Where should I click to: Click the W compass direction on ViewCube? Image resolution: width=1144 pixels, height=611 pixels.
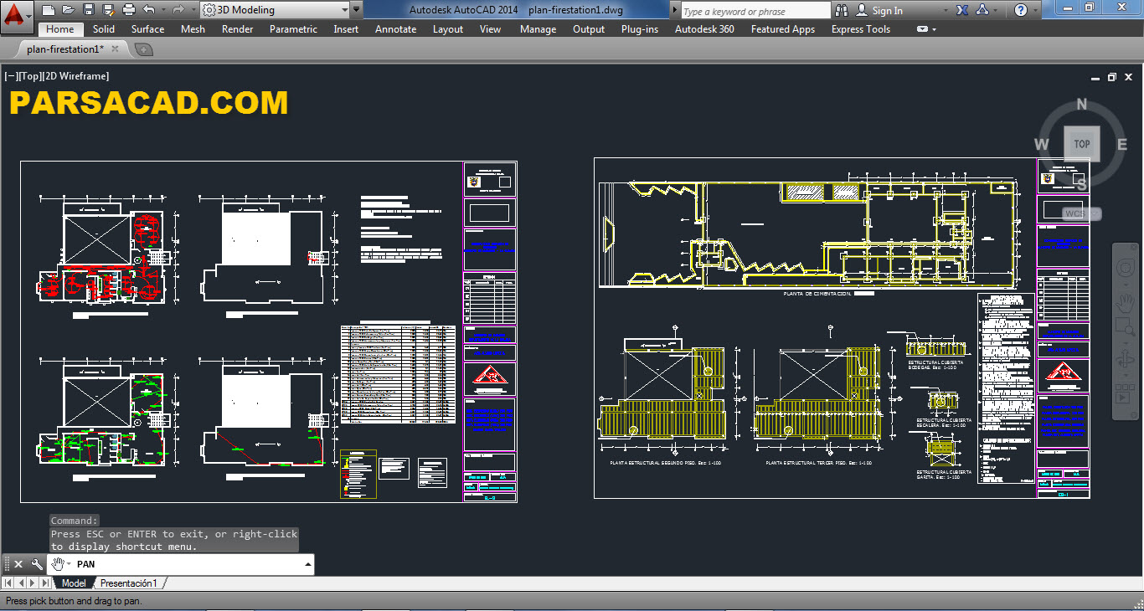coord(1042,145)
